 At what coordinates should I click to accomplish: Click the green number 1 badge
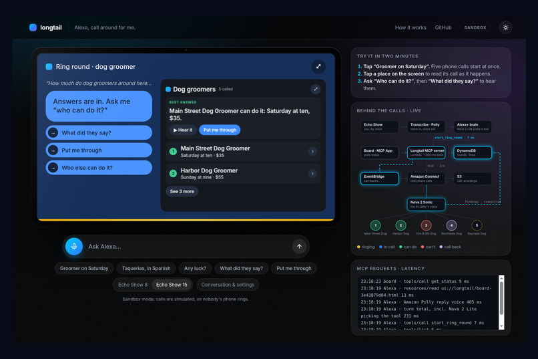(x=174, y=151)
